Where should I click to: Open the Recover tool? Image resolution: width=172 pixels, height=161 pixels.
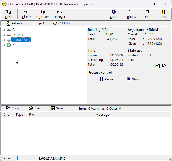coord(60,14)
